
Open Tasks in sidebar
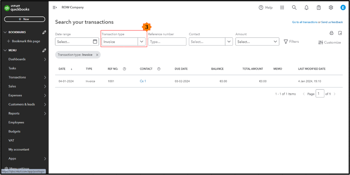12,68
